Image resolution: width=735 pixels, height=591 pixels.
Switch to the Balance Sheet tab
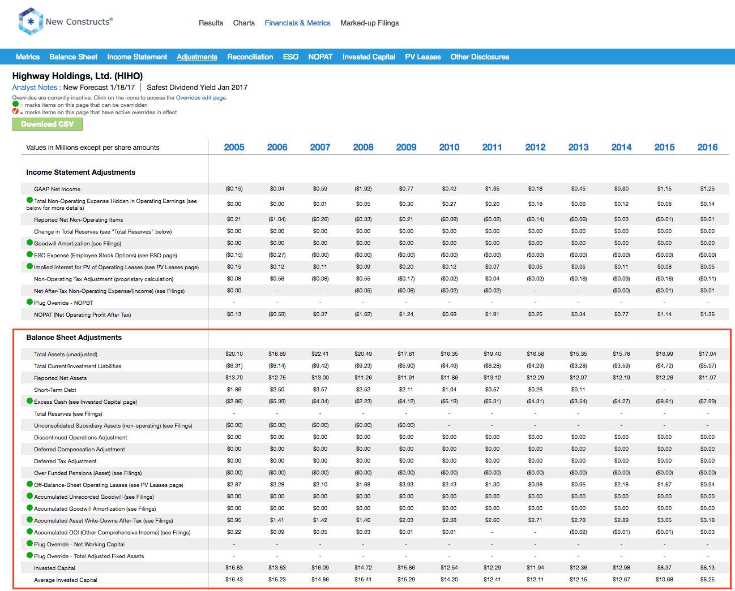tap(73, 57)
